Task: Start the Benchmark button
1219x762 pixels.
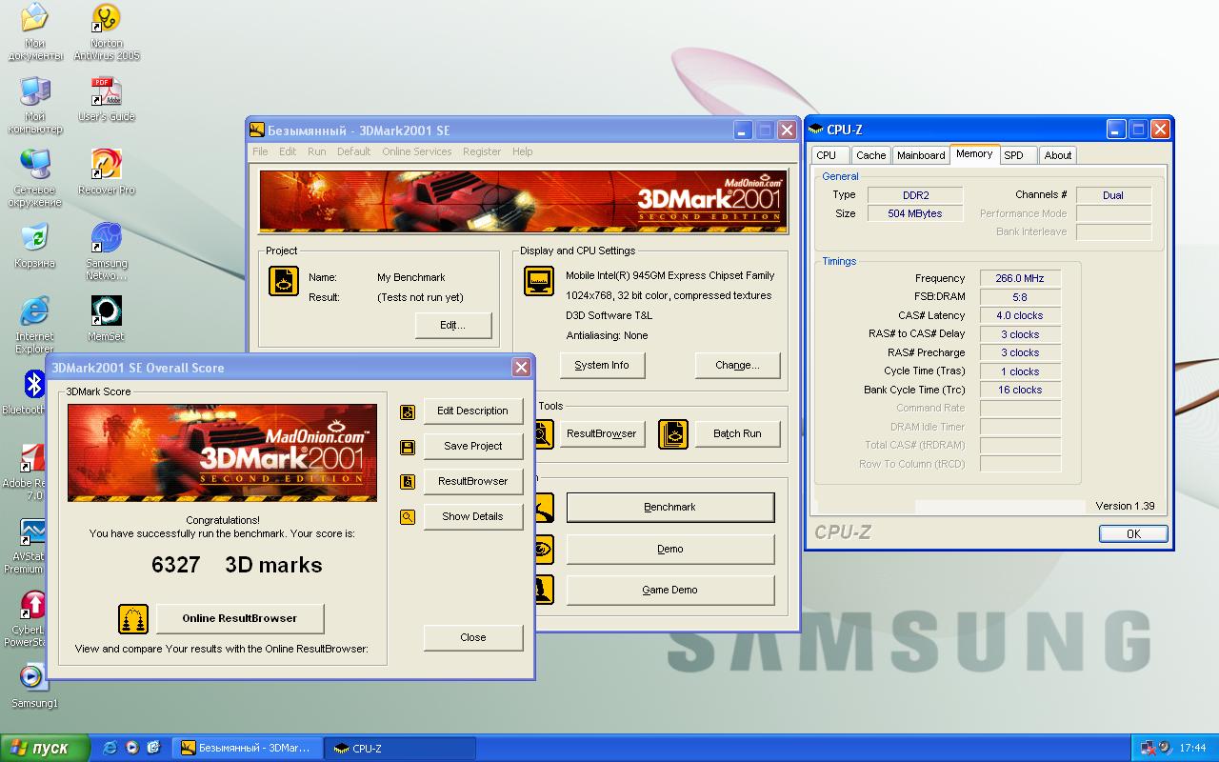Action: click(670, 508)
